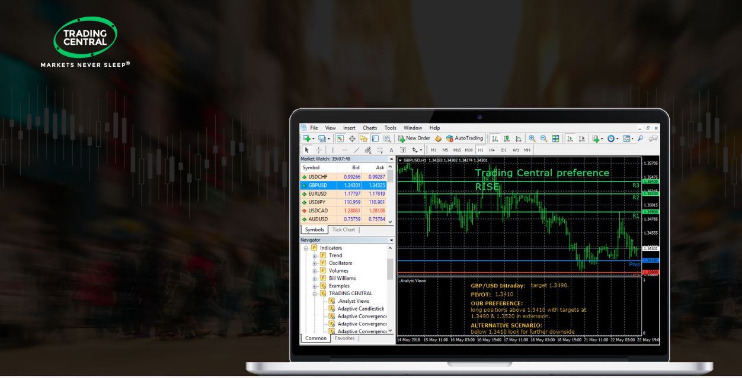Zoom in on the chart
Viewport: 742px width, 378px height.
(532, 138)
